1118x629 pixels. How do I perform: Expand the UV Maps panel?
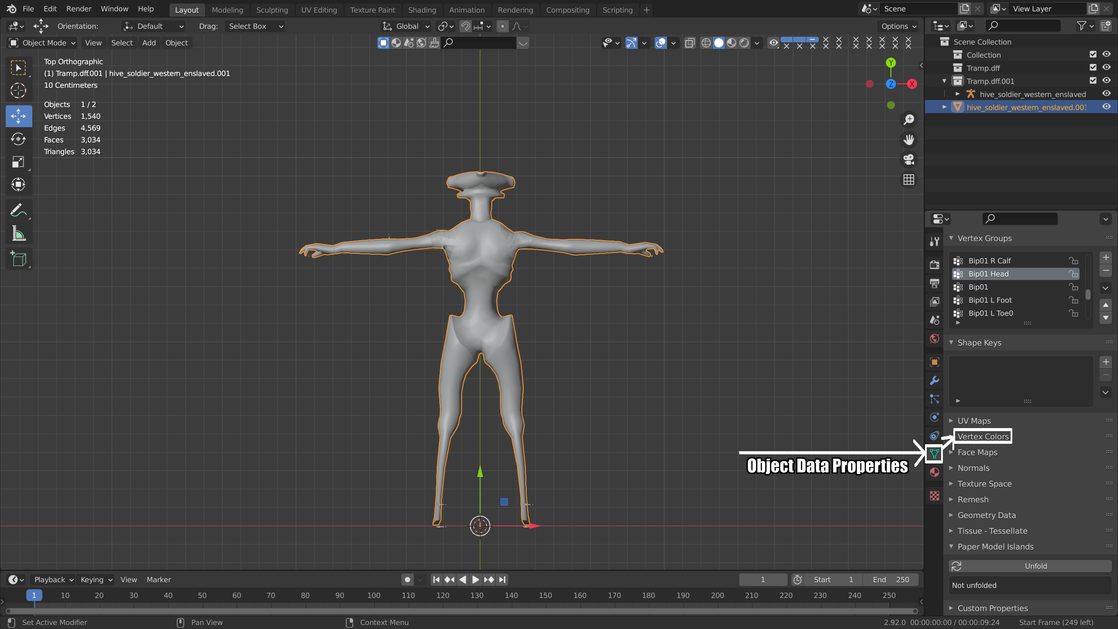pyautogui.click(x=974, y=421)
